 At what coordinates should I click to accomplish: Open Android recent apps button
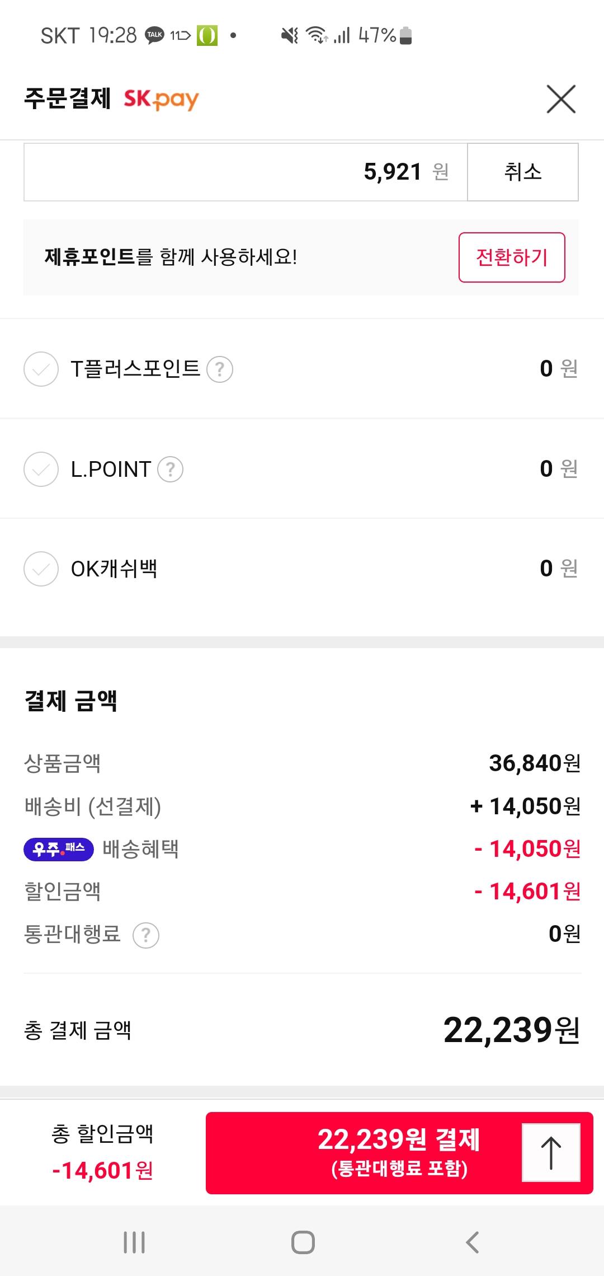pyautogui.click(x=134, y=1242)
